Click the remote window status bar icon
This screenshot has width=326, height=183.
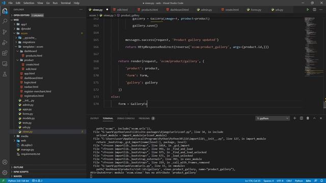(x=3, y=181)
